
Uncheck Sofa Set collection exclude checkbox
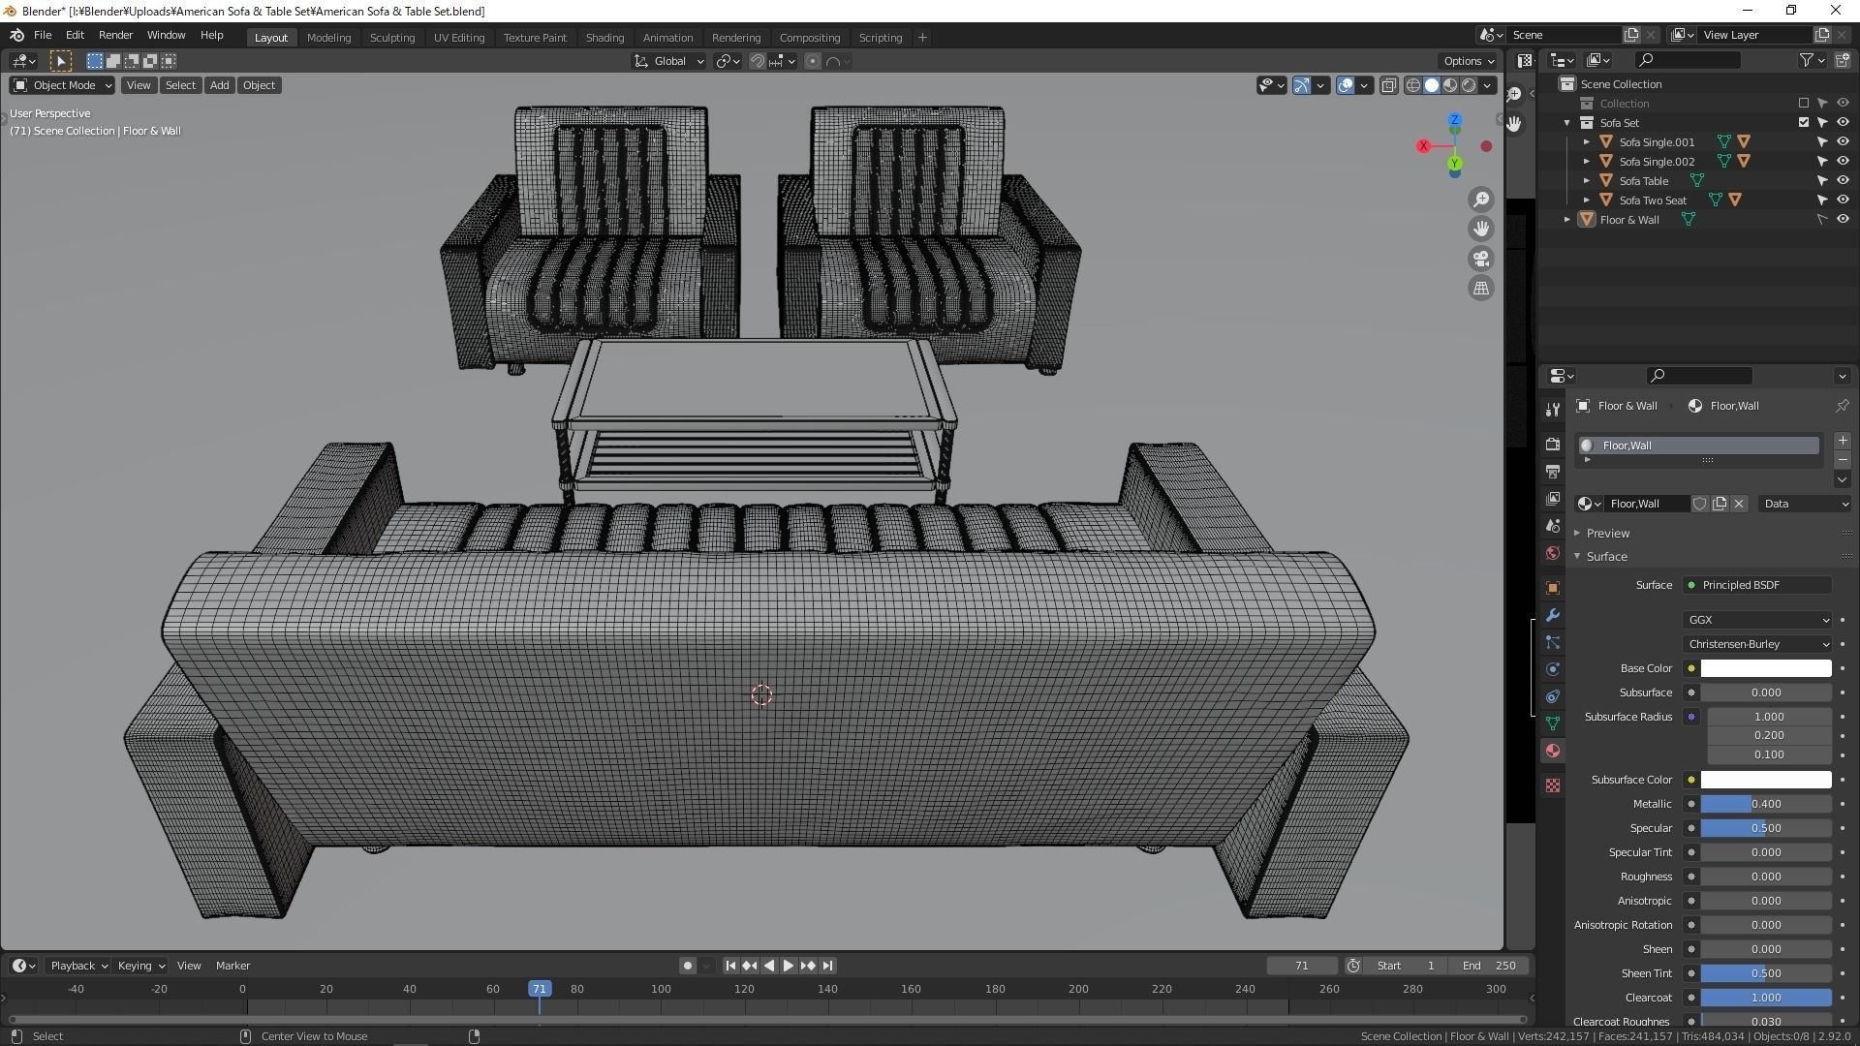(x=1803, y=122)
